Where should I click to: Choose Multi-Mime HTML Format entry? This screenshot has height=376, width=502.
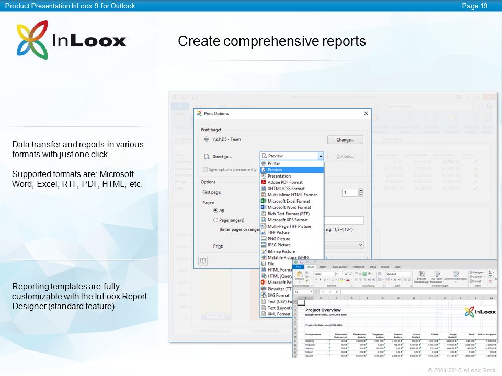point(292,195)
